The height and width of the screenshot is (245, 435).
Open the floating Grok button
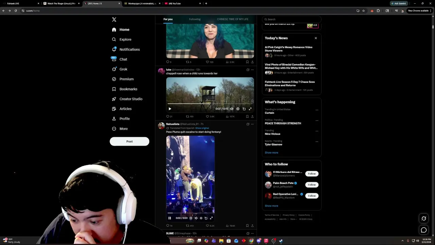coord(424,218)
